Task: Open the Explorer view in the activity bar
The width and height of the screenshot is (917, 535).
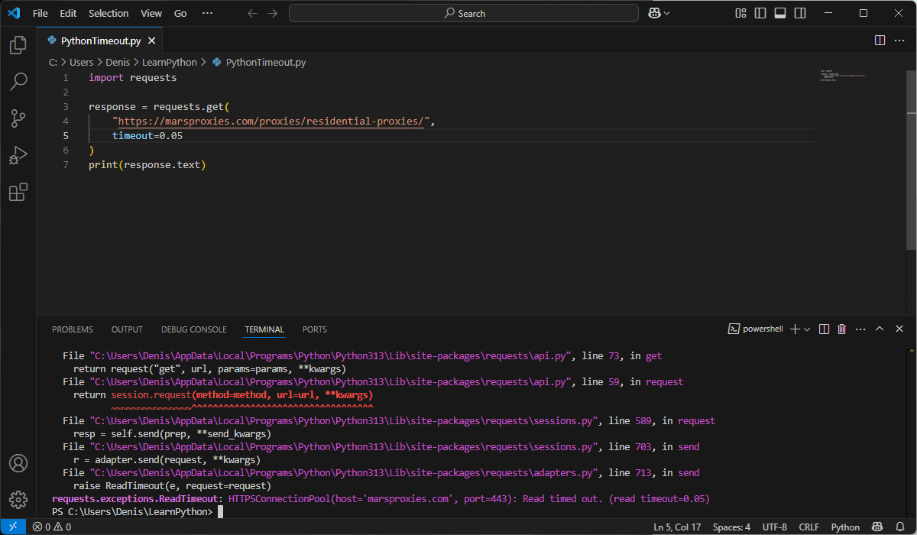Action: [18, 45]
